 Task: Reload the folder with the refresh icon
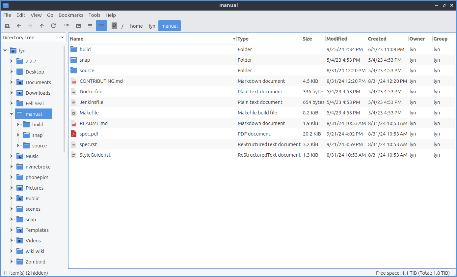click(53, 26)
